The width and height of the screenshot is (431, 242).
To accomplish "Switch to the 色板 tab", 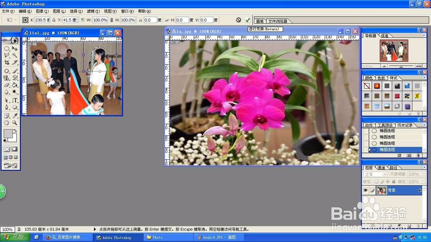I will pos(381,78).
